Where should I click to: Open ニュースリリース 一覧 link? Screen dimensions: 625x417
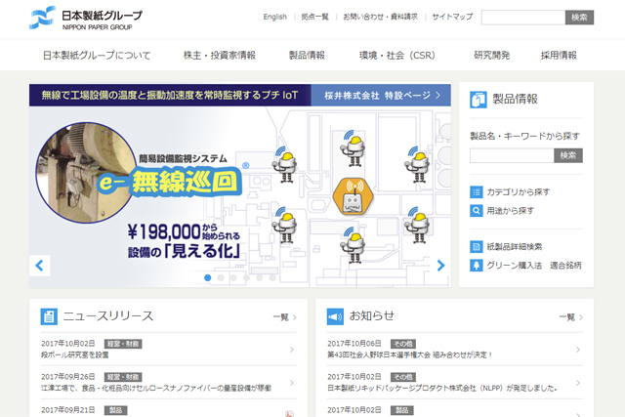pos(284,317)
